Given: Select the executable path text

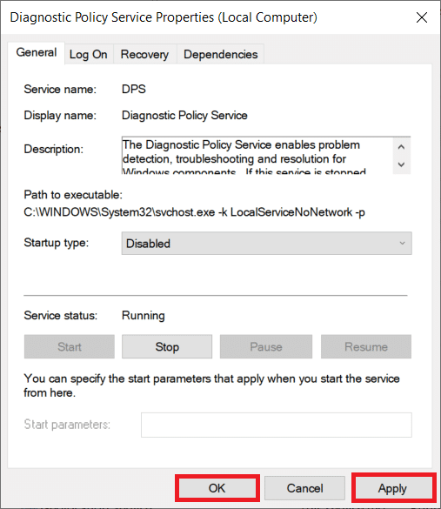Looking at the screenshot, I should (x=194, y=212).
